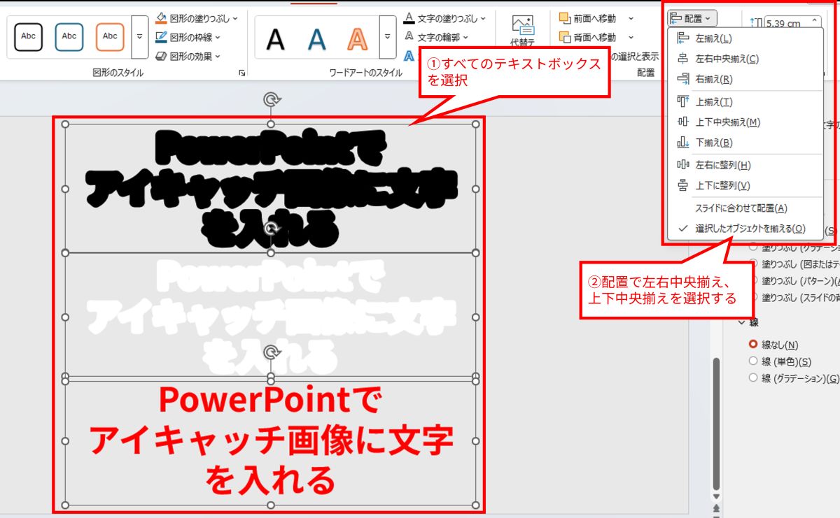Select the 線 (グラデーション) radio button

[x=753, y=378]
